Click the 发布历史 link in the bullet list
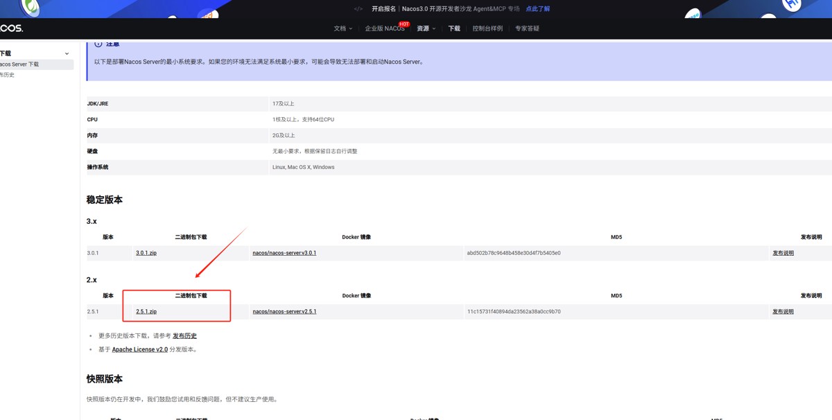Screen dimensions: 832x420 [x=184, y=335]
